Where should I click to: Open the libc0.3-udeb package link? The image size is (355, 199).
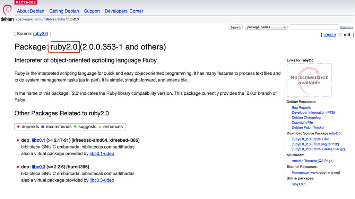point(102,180)
